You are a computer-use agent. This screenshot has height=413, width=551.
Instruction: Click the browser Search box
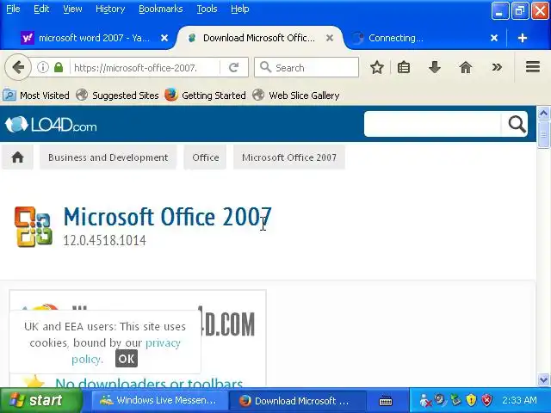point(306,67)
